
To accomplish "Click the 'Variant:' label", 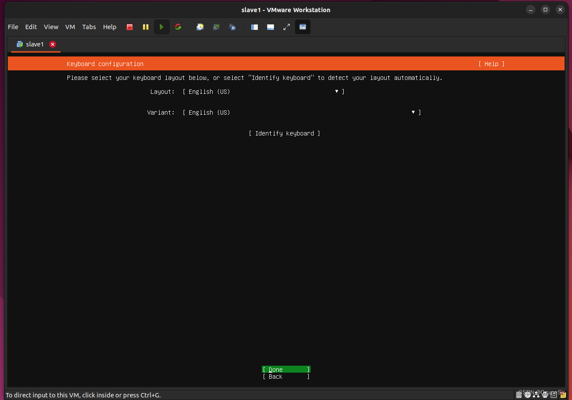I will [161, 112].
